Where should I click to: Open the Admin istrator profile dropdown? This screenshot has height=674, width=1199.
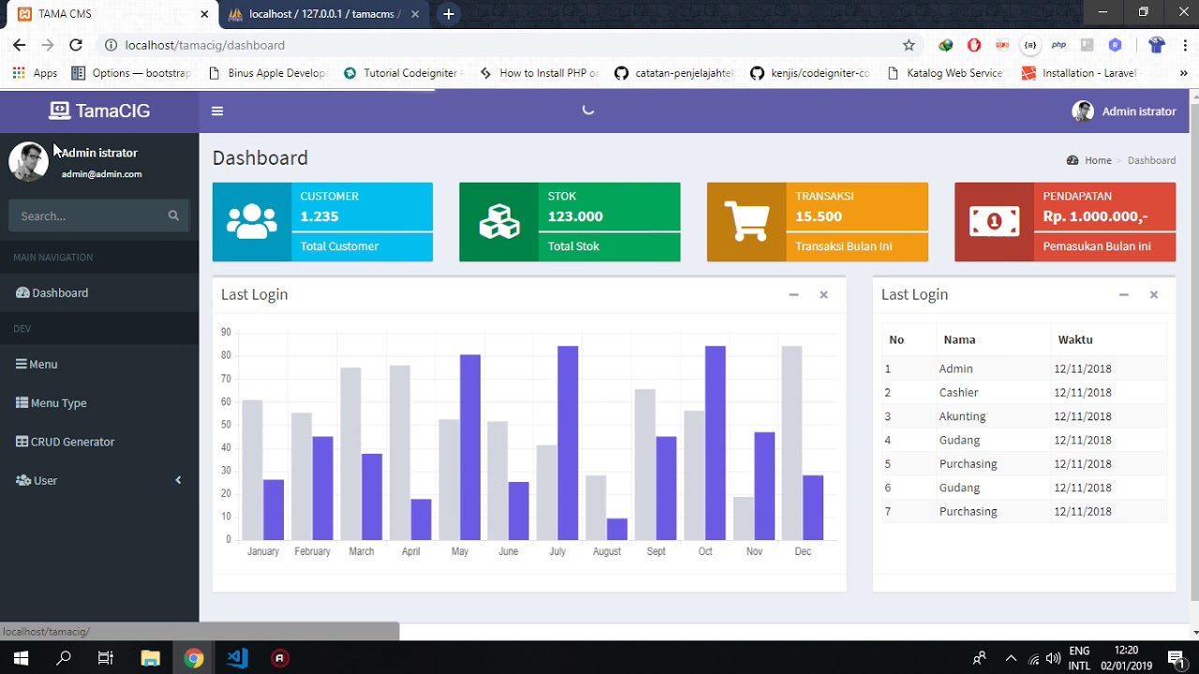pos(1123,111)
